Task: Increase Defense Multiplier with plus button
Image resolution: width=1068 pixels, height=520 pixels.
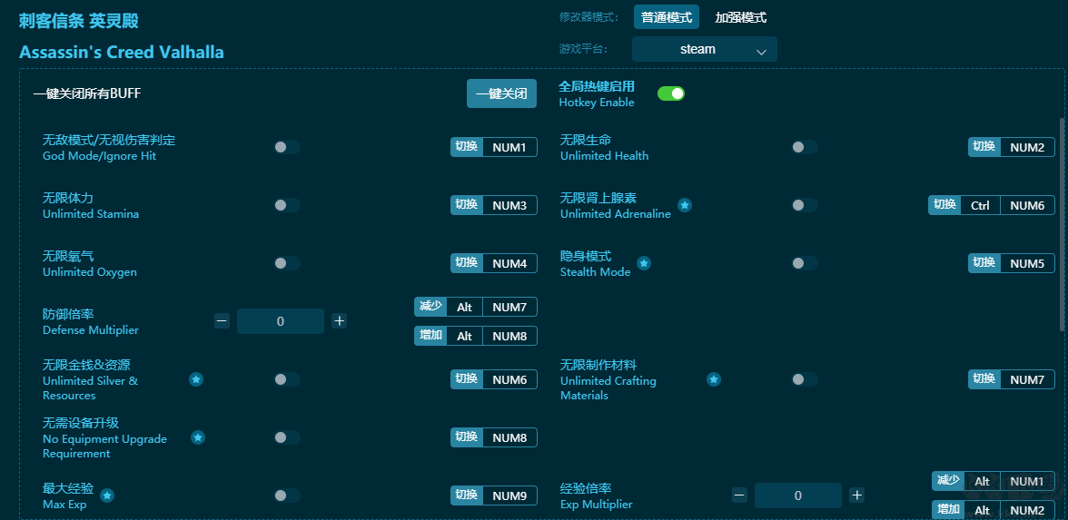Action: (340, 320)
